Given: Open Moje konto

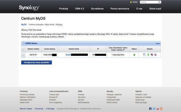Looking at the screenshot, I should coord(49,25).
